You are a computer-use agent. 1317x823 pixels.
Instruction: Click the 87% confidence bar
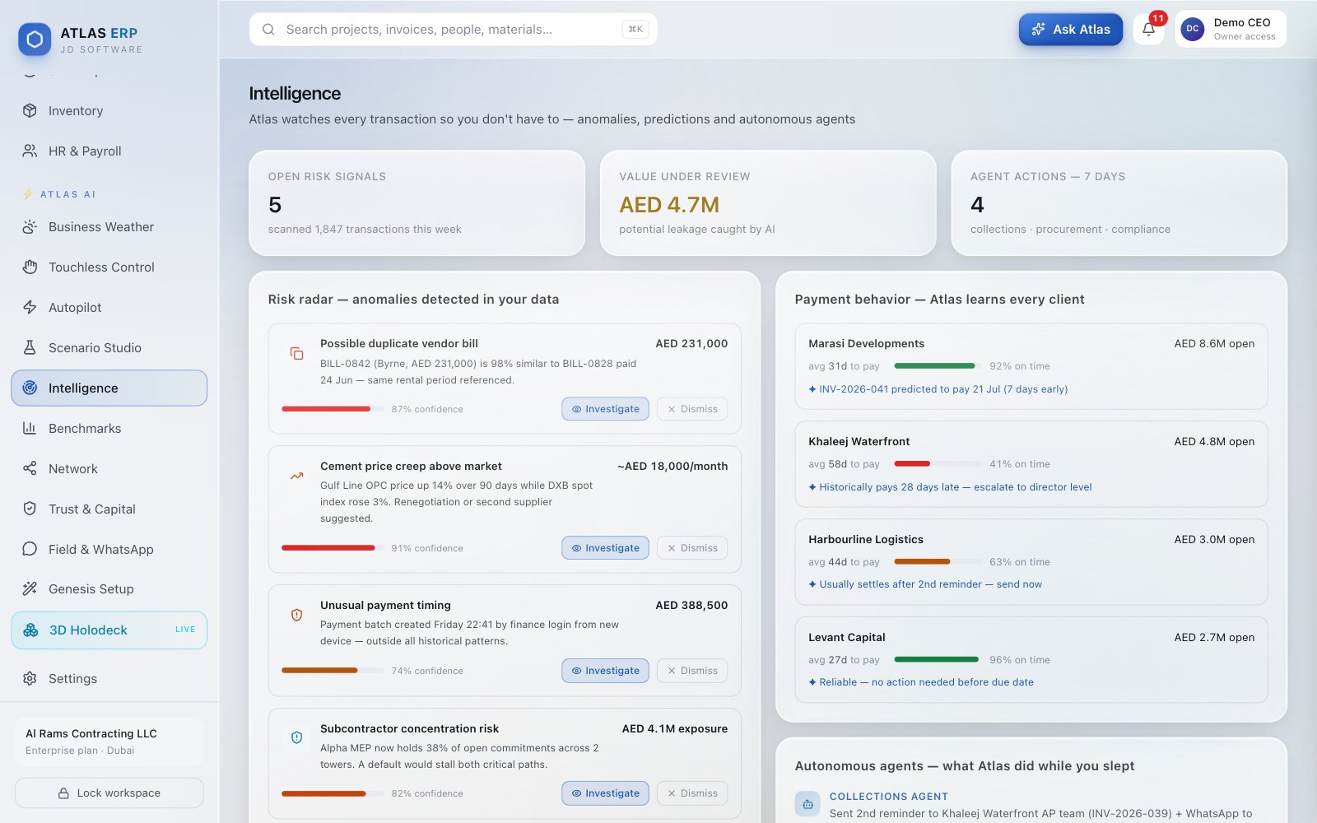pyautogui.click(x=333, y=409)
